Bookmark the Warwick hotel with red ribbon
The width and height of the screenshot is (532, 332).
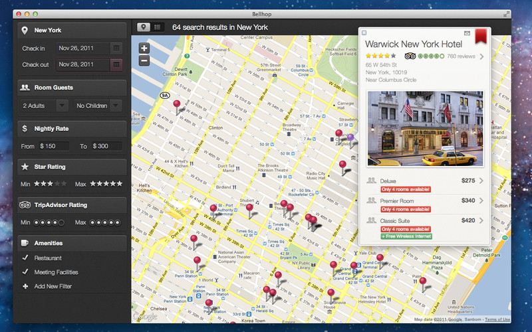(x=480, y=37)
